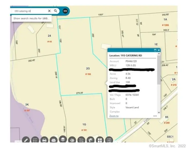The height and width of the screenshot is (148, 187).
Task: Open the Swipe compare tool icon
Action: 109,140
